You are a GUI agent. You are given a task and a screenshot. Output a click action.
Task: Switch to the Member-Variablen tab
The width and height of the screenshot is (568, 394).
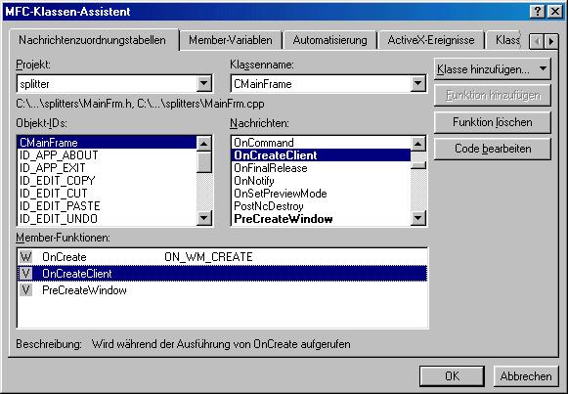(231, 40)
